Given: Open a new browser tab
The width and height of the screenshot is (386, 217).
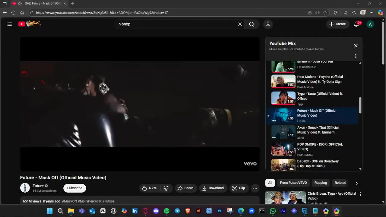Looking at the screenshot, I should pyautogui.click(x=73, y=3).
